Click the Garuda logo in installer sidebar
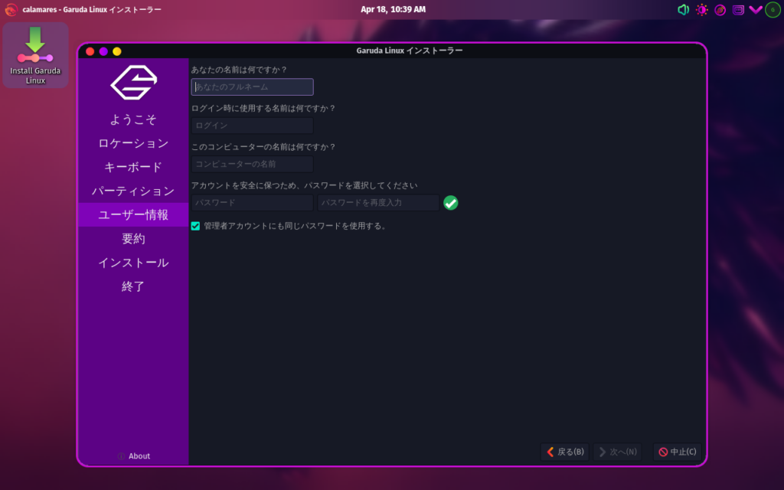The image size is (784, 490). [133, 83]
